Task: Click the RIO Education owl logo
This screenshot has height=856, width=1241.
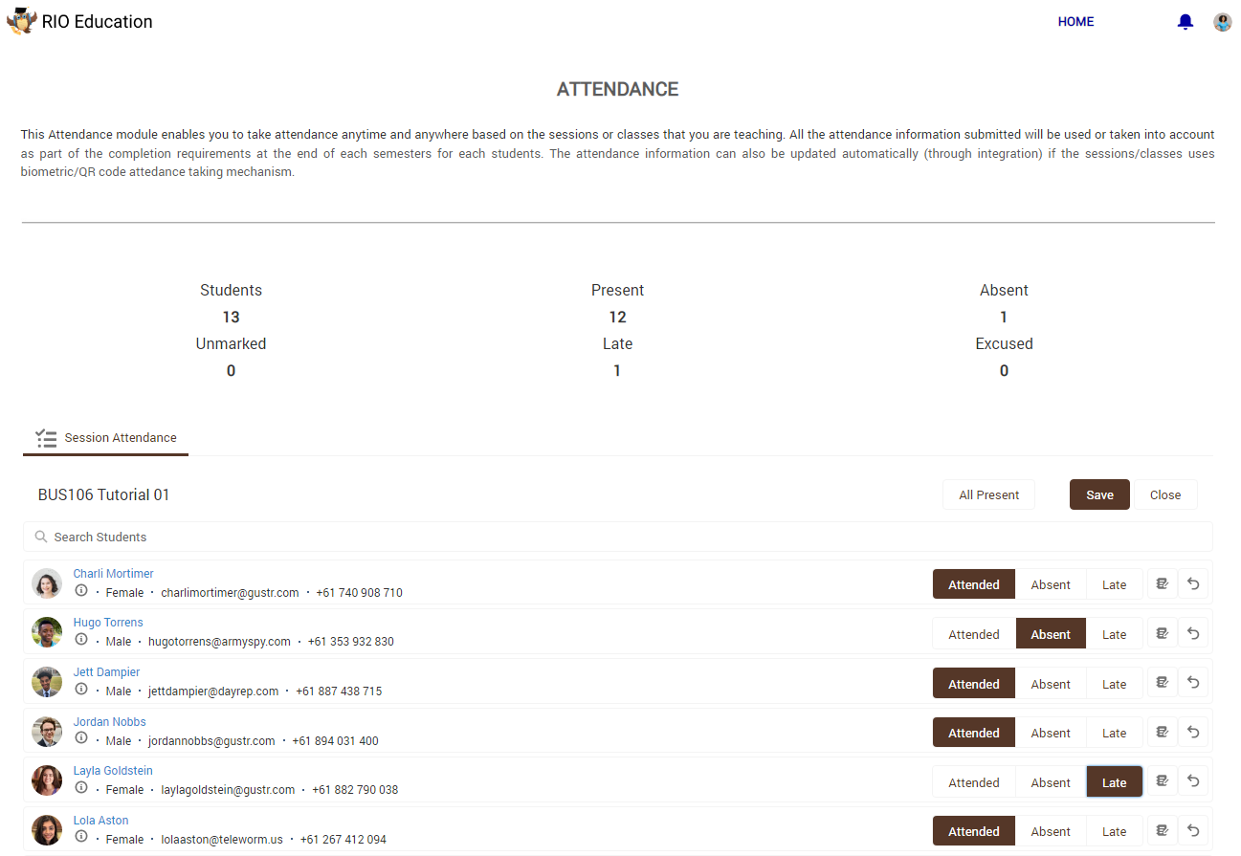Action: click(x=21, y=21)
